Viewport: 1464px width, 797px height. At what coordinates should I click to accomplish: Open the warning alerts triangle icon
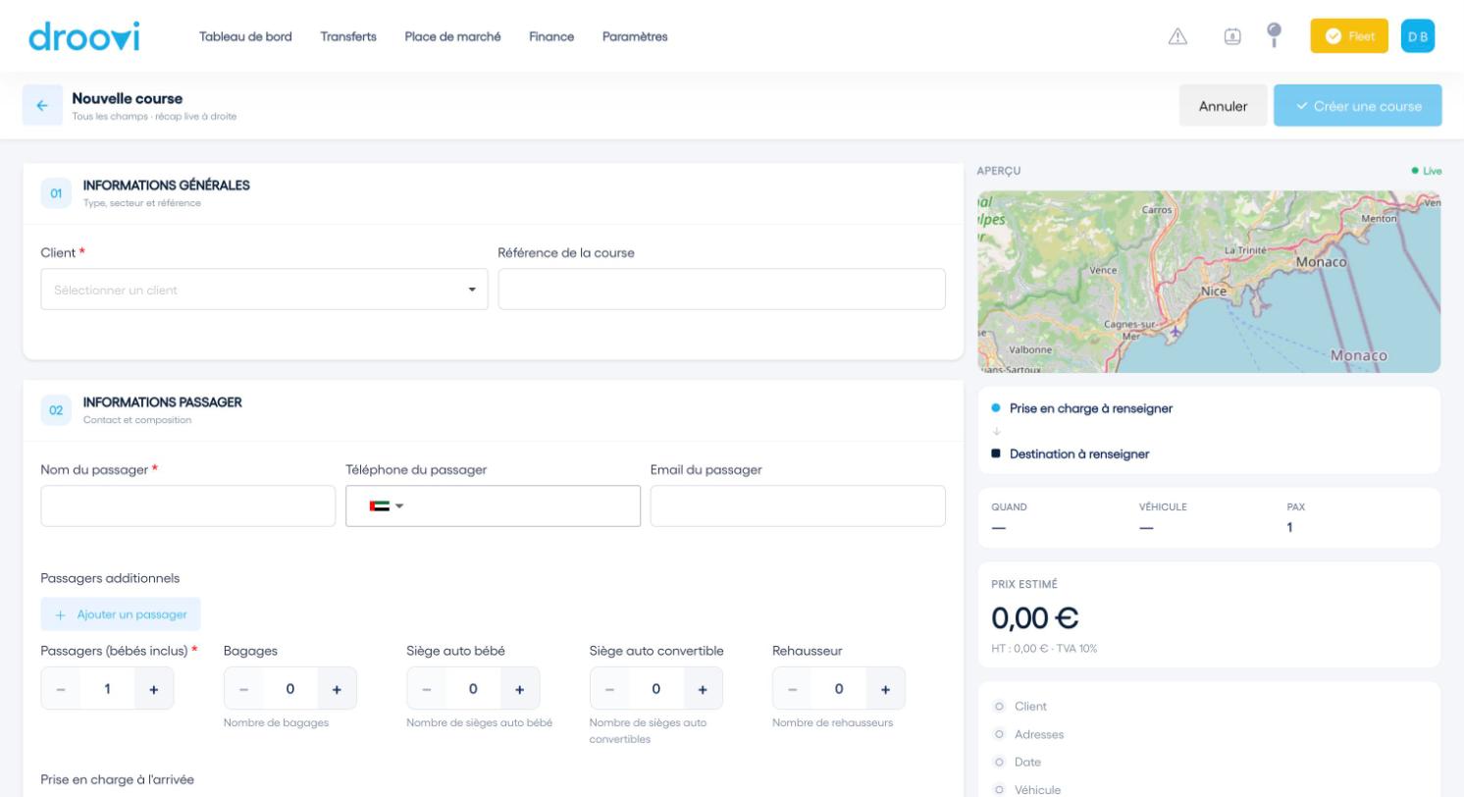[x=1177, y=36]
